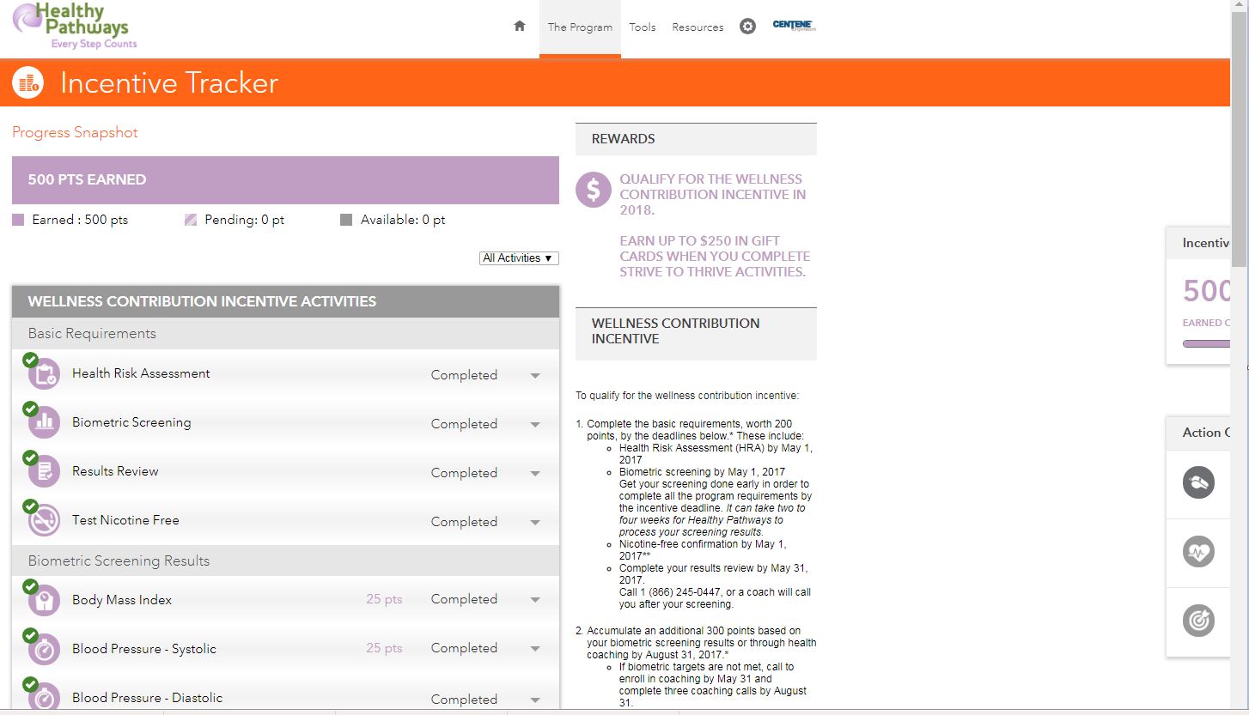Screen dimensions: 1249x715
Task: Open the Resources navigation menu
Action: [697, 27]
